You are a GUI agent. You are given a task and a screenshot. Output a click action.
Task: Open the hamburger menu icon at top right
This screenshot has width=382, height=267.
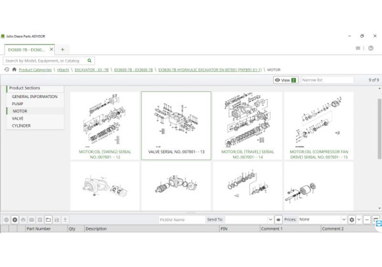(358, 48)
